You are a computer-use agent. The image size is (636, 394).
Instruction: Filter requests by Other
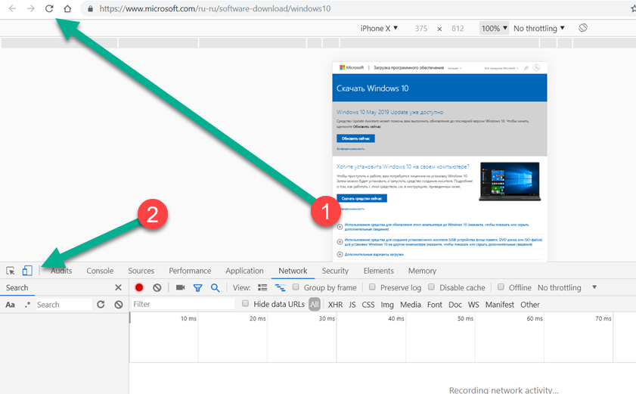530,304
